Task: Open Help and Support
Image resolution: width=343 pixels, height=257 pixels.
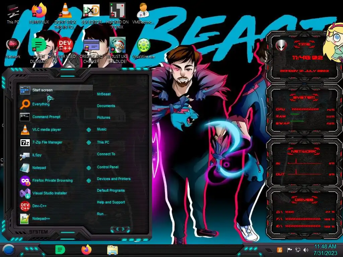Action: (x=111, y=202)
